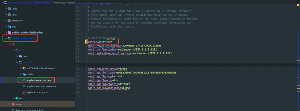Click the application.properties file icon

point(24,80)
